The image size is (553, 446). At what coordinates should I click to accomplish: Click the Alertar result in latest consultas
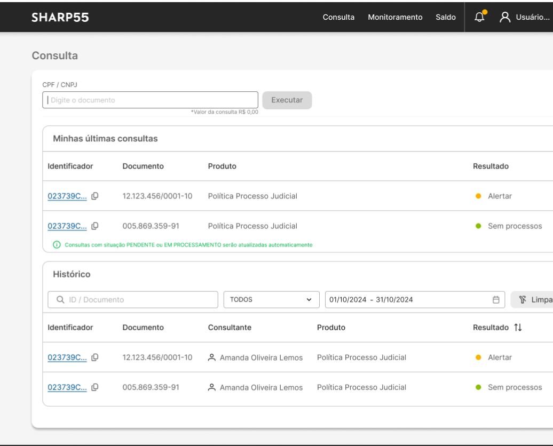[500, 196]
